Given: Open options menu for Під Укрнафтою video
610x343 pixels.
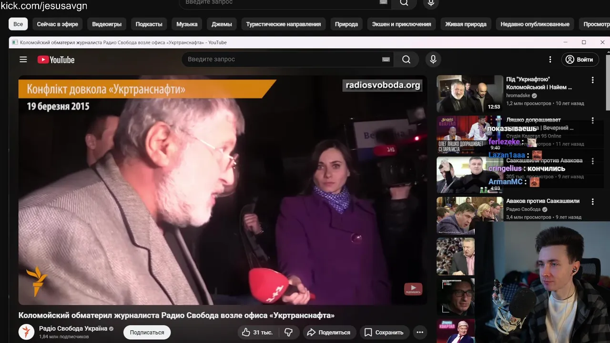Looking at the screenshot, I should (x=593, y=80).
